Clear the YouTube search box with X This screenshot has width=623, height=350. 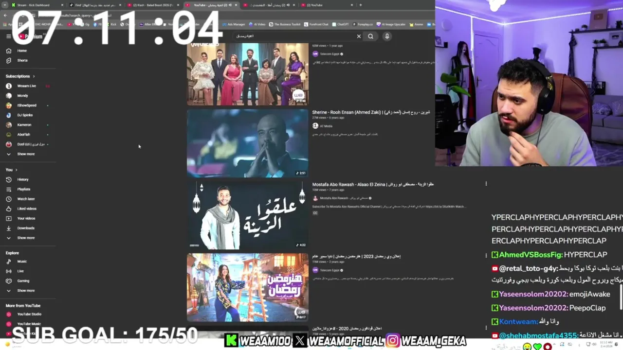pos(359,36)
